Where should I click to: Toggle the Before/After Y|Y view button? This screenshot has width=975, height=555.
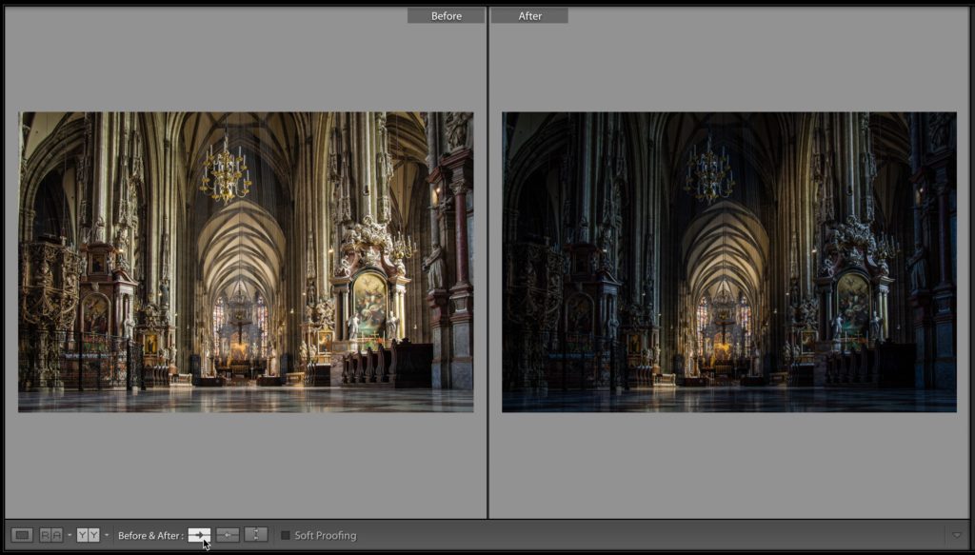coord(88,535)
